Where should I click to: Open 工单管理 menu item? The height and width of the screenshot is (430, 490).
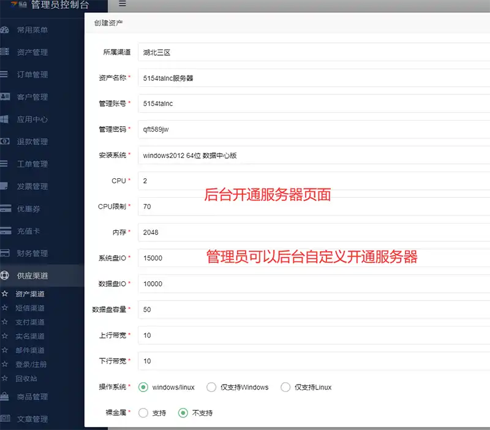(x=32, y=164)
